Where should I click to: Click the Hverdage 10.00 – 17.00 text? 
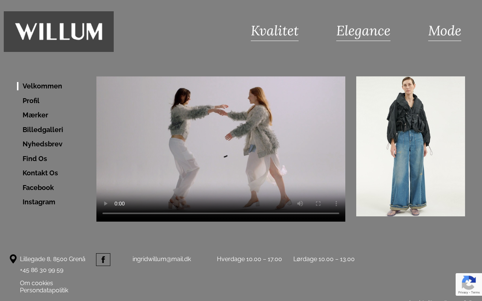(249, 259)
